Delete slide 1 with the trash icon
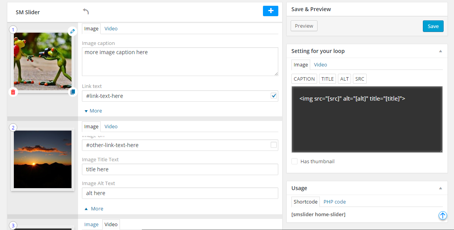Viewport: 454px width, 230px height. [13, 92]
